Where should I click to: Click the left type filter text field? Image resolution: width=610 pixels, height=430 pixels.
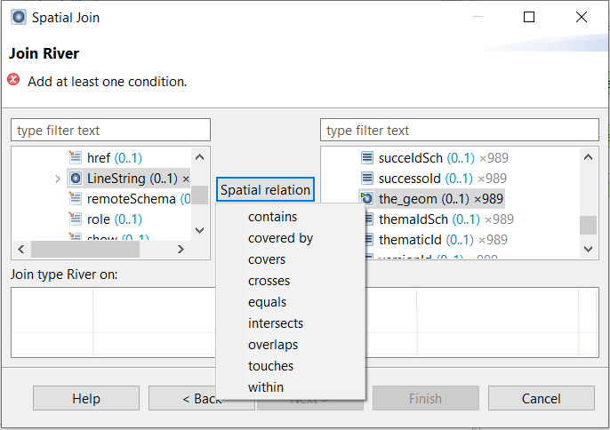coord(111,131)
